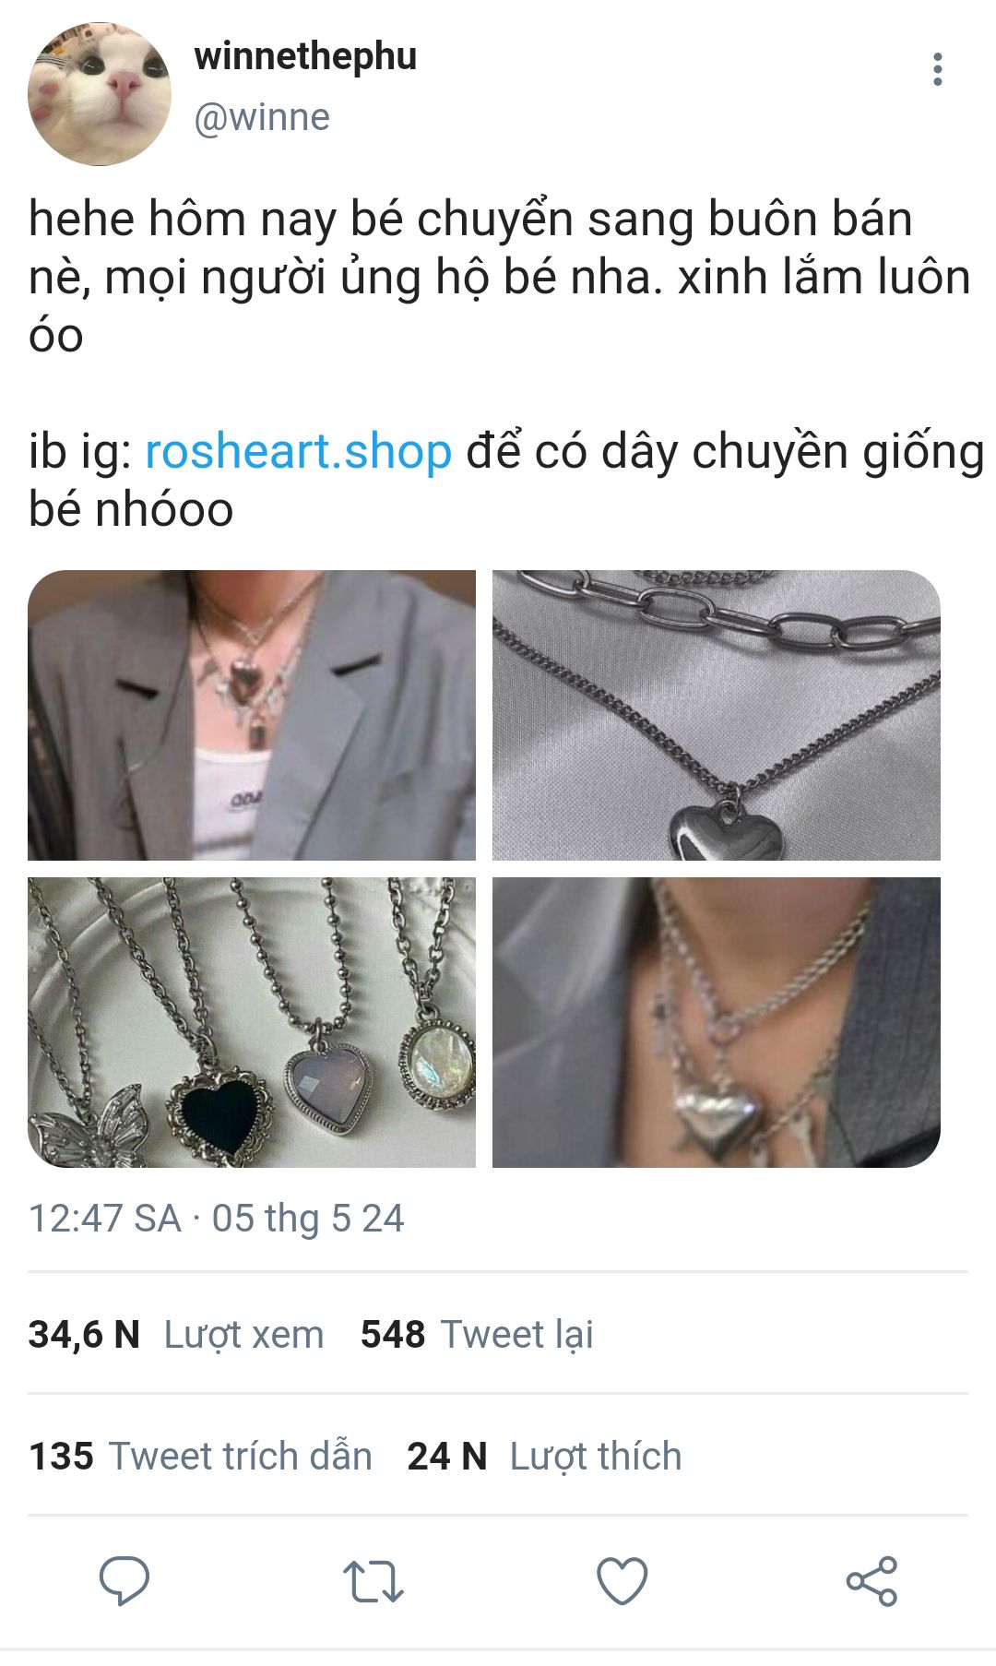View the 135 Tweet trích dẫn list
The width and height of the screenshot is (996, 1666).
[200, 1456]
